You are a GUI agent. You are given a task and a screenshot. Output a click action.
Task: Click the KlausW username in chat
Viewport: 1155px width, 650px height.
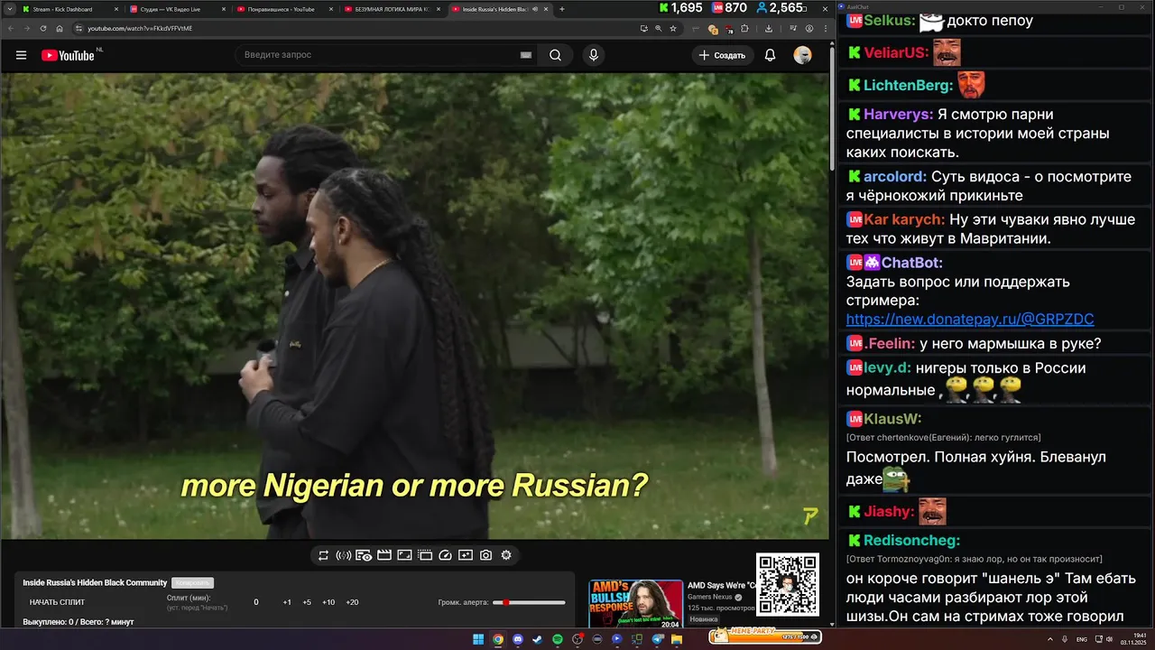click(x=892, y=419)
